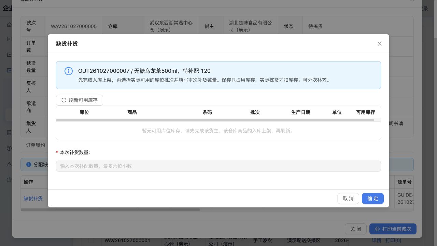Click the home icon in the left sidebar

click(9, 25)
